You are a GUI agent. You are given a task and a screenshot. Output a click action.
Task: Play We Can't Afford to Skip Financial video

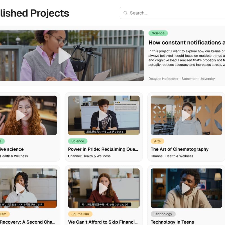click(103, 188)
